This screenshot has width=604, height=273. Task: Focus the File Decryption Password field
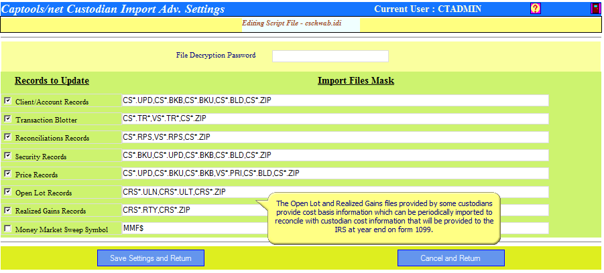pyautogui.click(x=330, y=56)
